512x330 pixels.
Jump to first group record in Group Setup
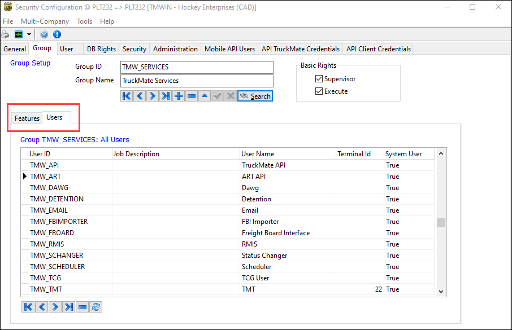click(127, 96)
